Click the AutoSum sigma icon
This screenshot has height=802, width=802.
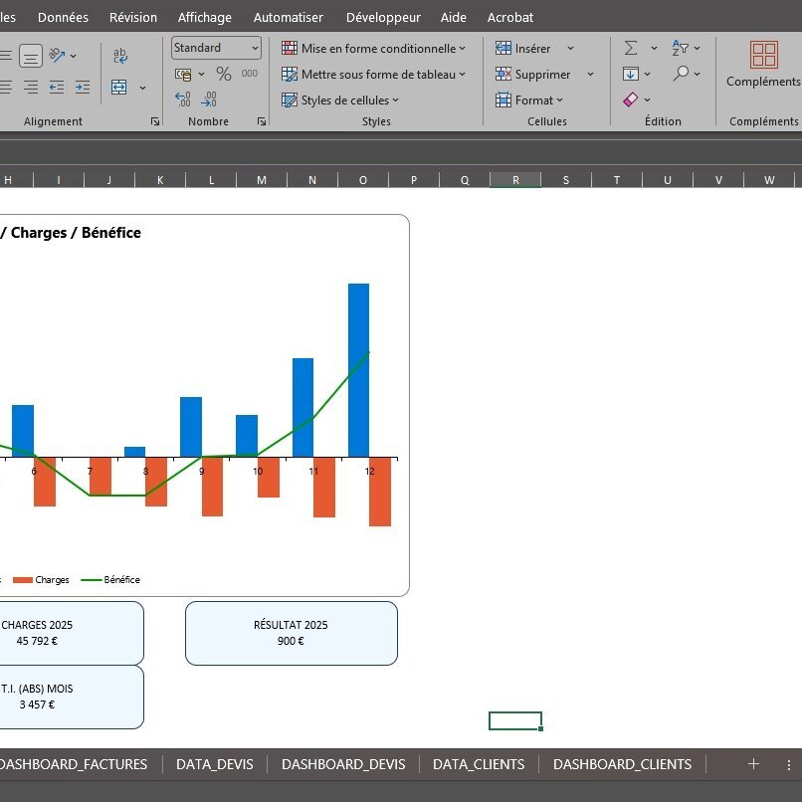coord(631,48)
